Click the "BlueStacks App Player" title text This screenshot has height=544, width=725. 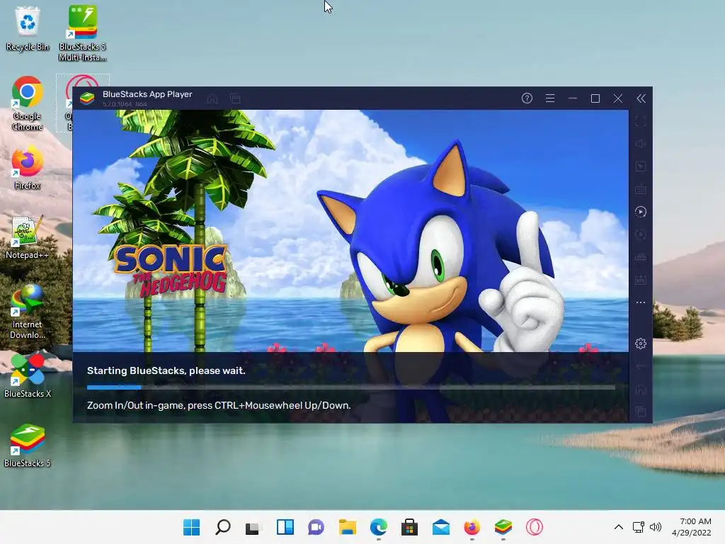pyautogui.click(x=147, y=94)
